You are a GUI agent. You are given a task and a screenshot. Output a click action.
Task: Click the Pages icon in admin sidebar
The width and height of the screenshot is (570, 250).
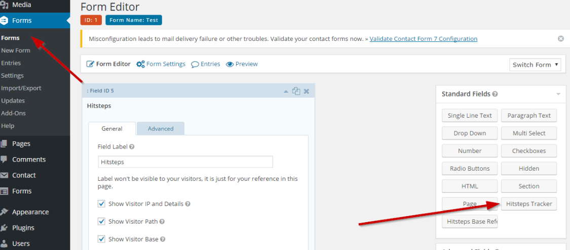point(4,143)
